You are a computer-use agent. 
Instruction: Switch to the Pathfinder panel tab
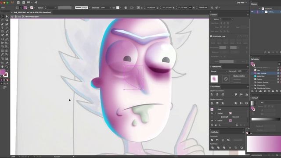coord(215,132)
